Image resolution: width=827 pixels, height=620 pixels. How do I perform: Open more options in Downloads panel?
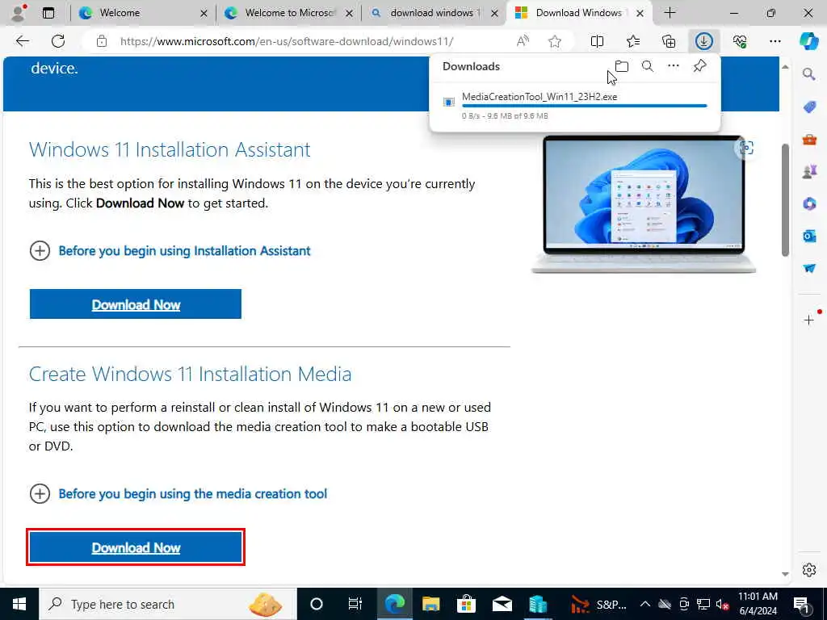674,66
